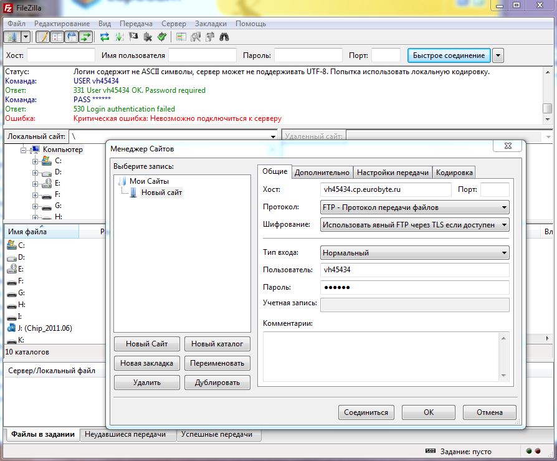
Task: Open the Файл menu
Action: [16, 24]
